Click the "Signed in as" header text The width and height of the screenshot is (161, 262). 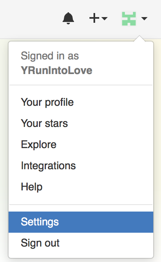pos(50,56)
